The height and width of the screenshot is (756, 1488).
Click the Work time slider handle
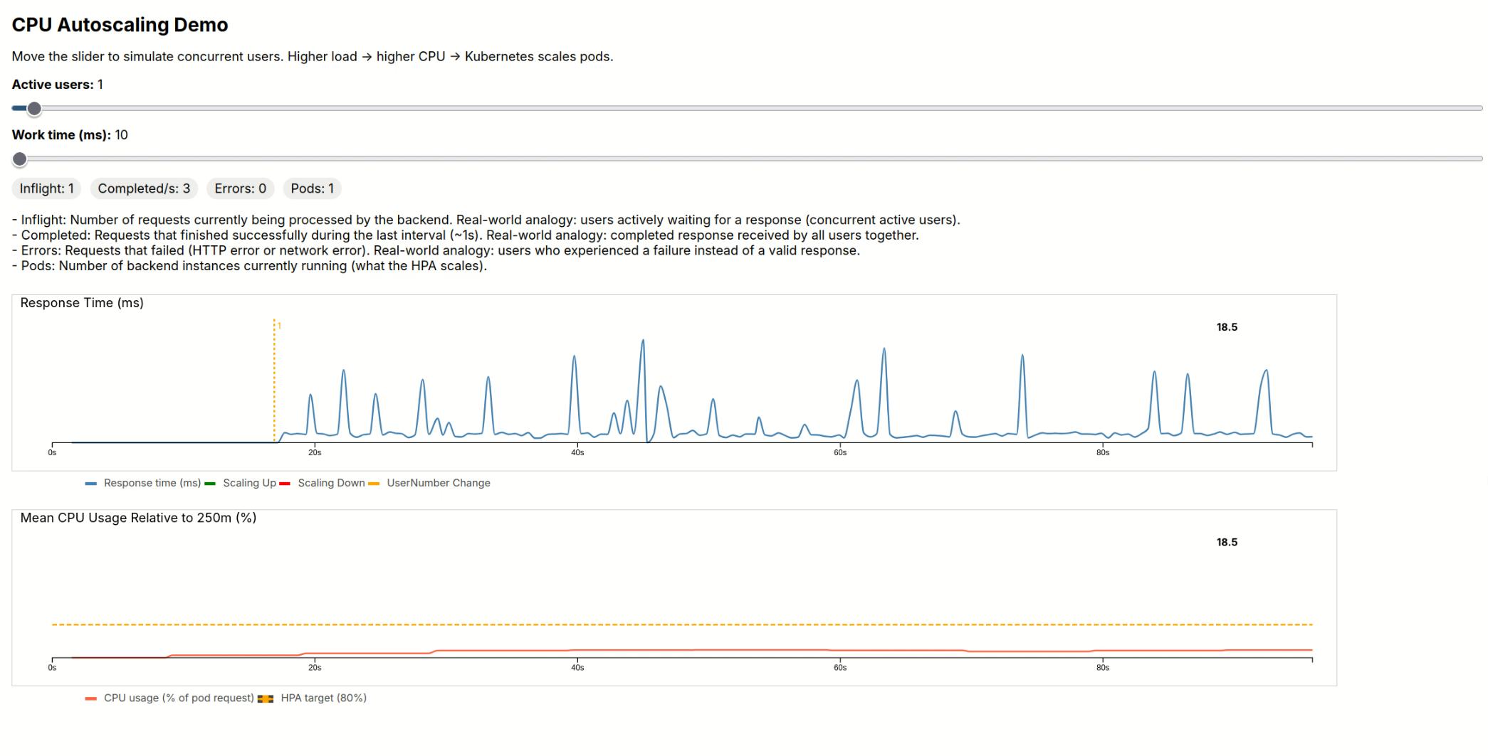(x=20, y=159)
